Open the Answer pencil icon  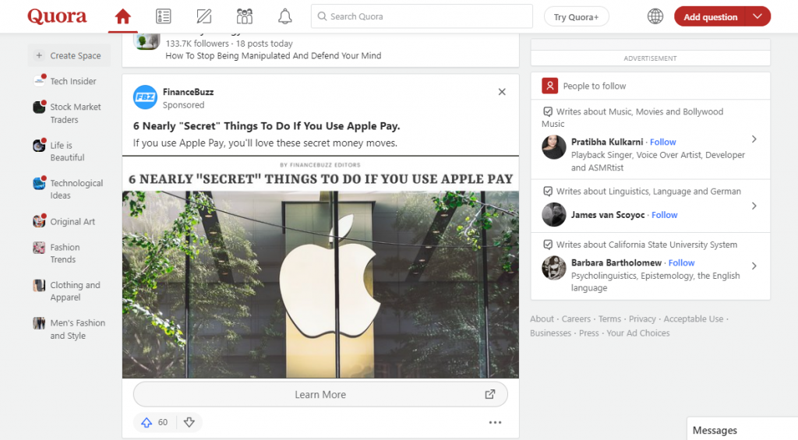[x=204, y=17]
